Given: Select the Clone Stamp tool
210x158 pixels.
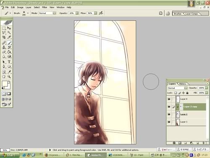Looking at the screenshot, I should tap(4, 47).
